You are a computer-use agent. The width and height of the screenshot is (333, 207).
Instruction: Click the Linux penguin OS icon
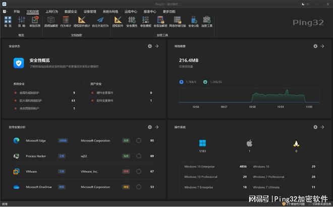point(296,144)
